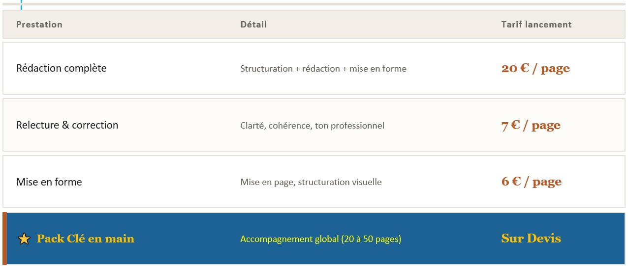Image resolution: width=628 pixels, height=266 pixels.
Task: Click "Clarté, cohérence, ton professionnel" detail text
Action: (x=312, y=126)
